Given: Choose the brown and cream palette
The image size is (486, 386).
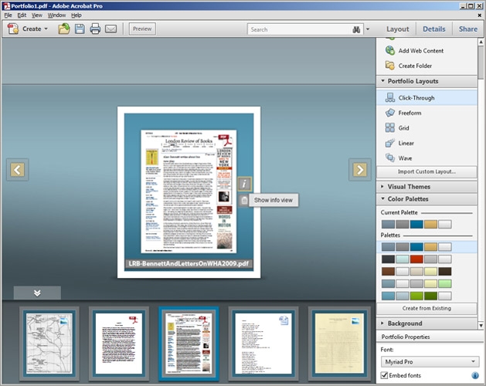Looking at the screenshot, I should click(x=416, y=272).
